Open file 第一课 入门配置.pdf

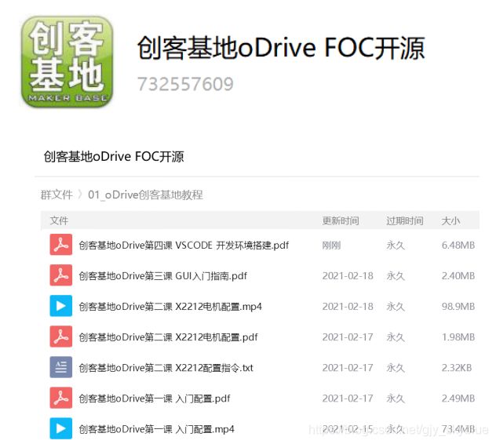click(x=155, y=399)
